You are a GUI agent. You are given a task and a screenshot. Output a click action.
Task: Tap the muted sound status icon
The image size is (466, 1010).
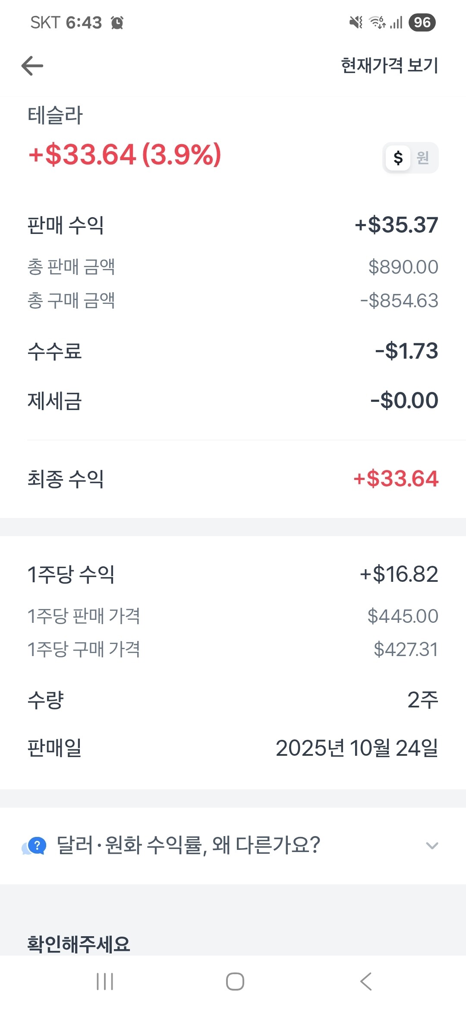coord(356,22)
